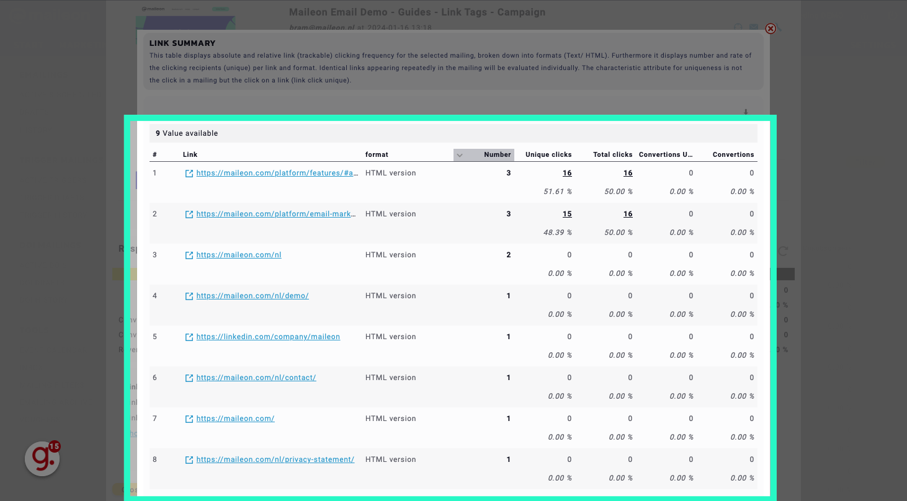Viewport: 907px width, 501px height.
Task: Click the envelope icon in background page header
Action: [x=754, y=28]
